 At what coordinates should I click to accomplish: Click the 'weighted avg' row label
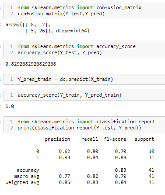click(x=22, y=182)
